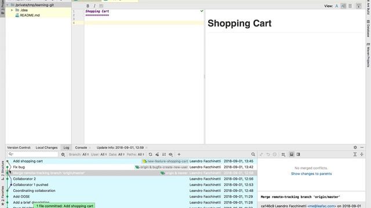Select the Collaborator 1 pushed commit
This screenshot has height=208, width=371.
click(x=131, y=185)
